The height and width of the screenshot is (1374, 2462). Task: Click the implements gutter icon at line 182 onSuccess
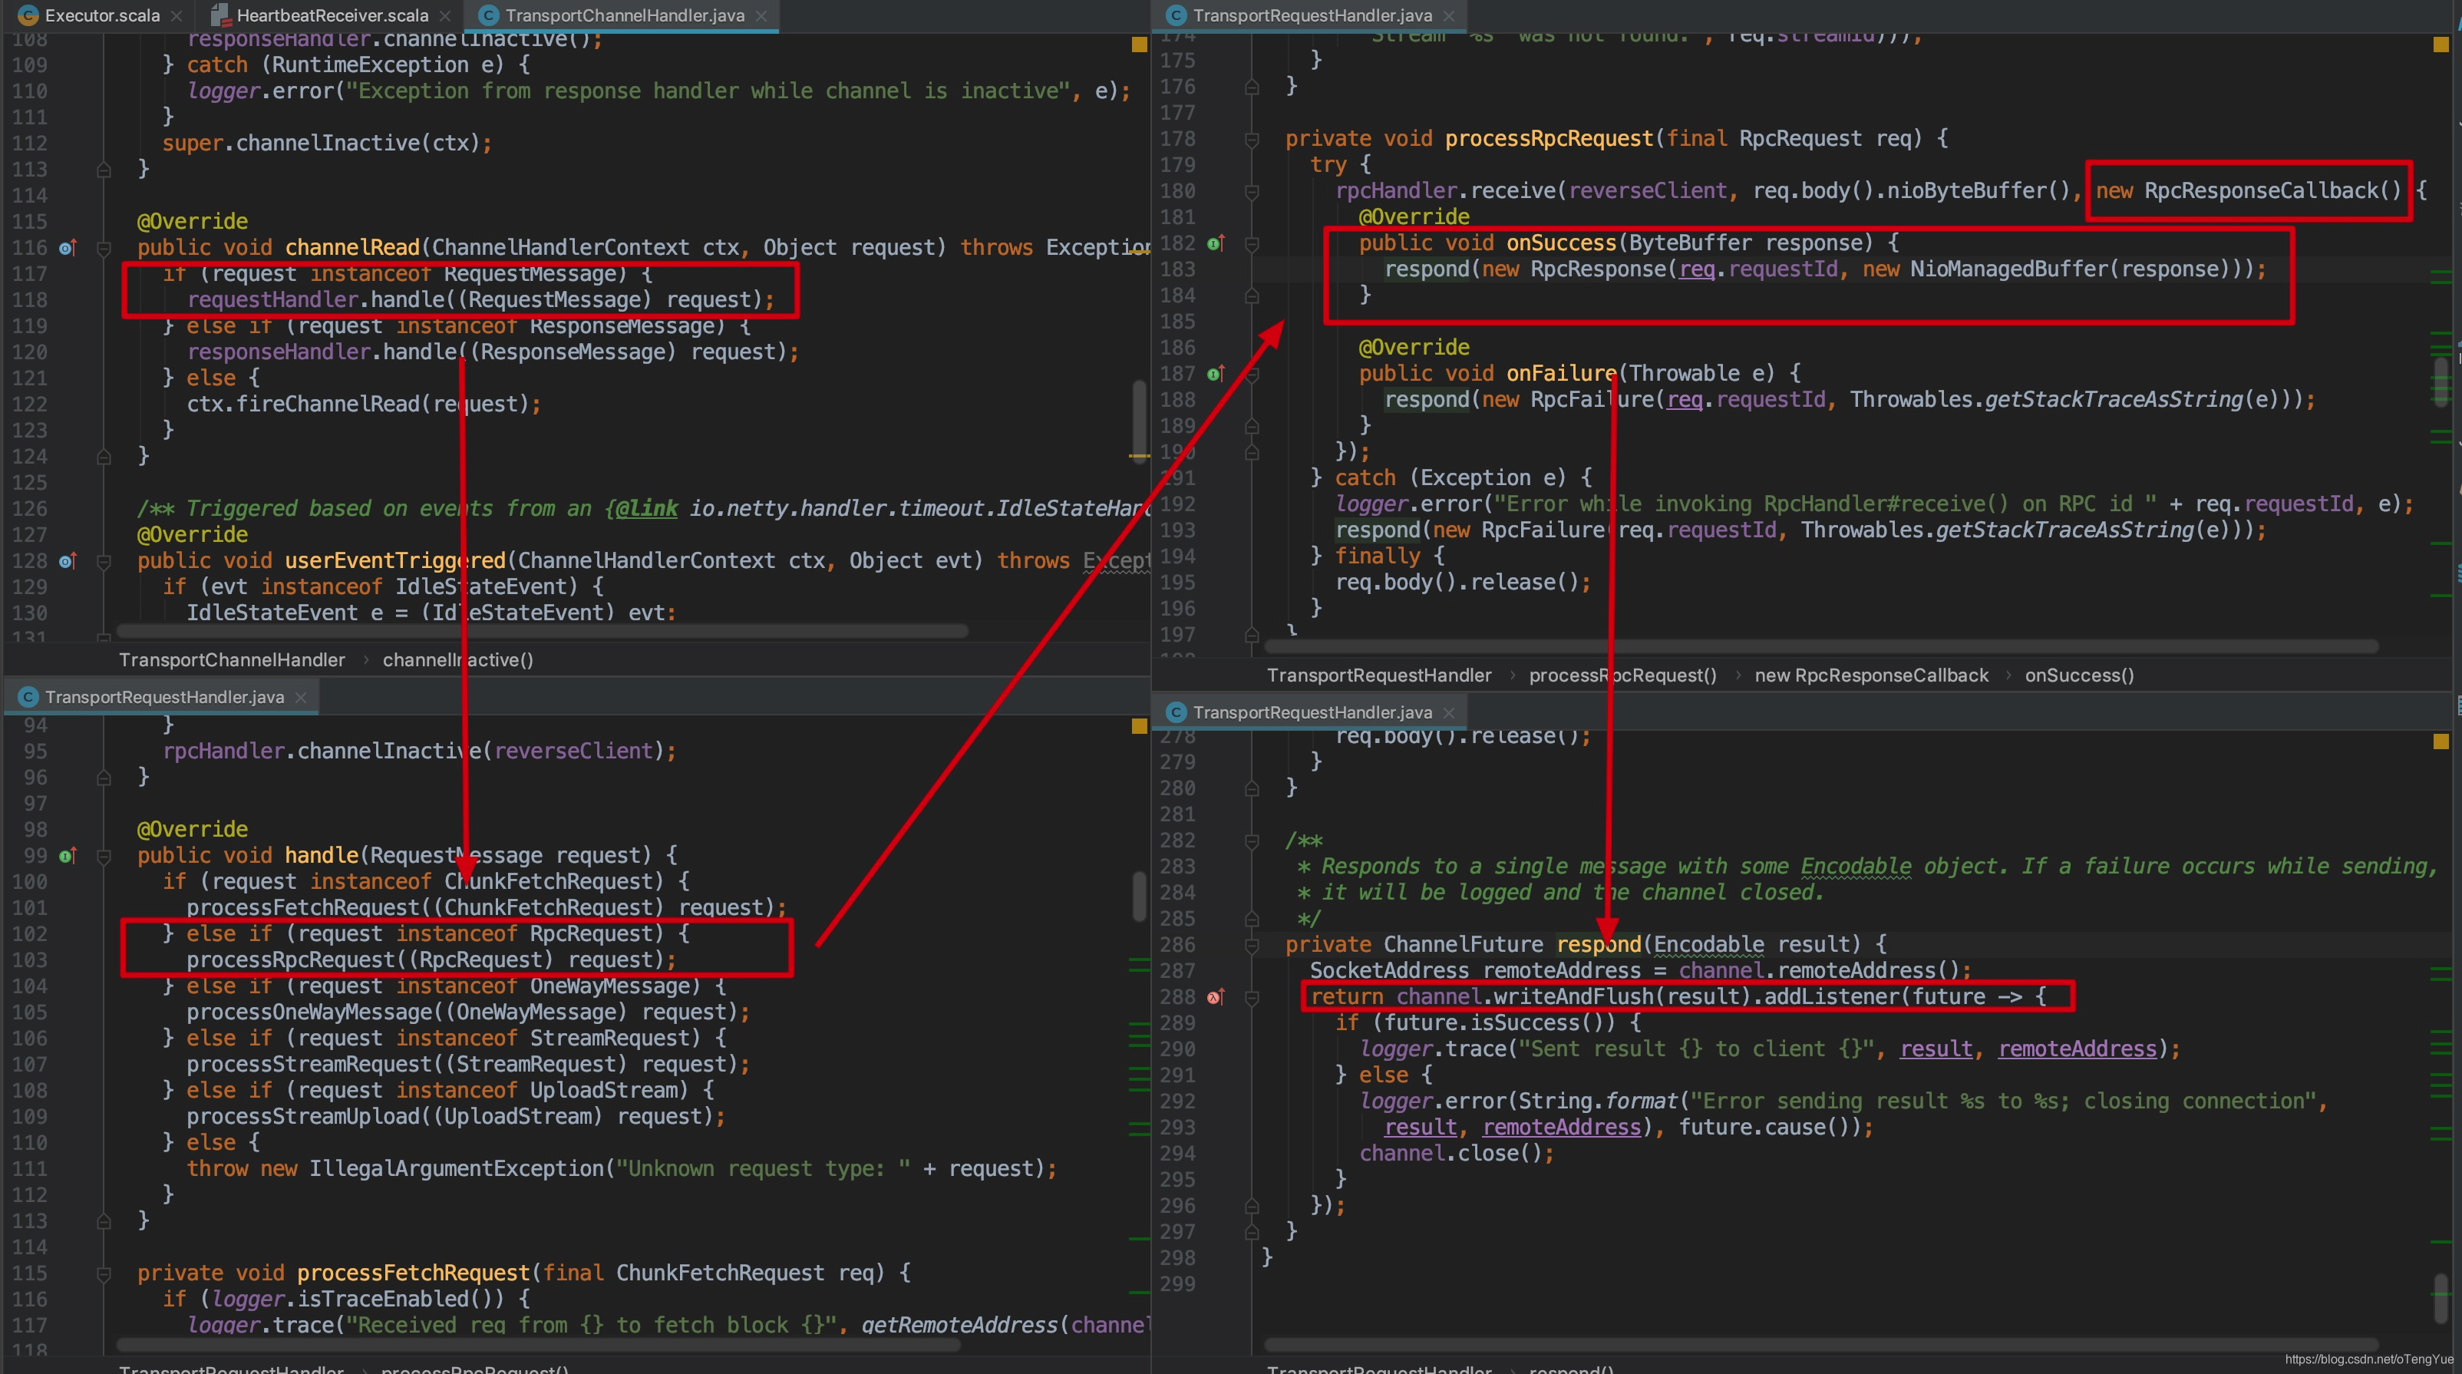(x=1215, y=243)
